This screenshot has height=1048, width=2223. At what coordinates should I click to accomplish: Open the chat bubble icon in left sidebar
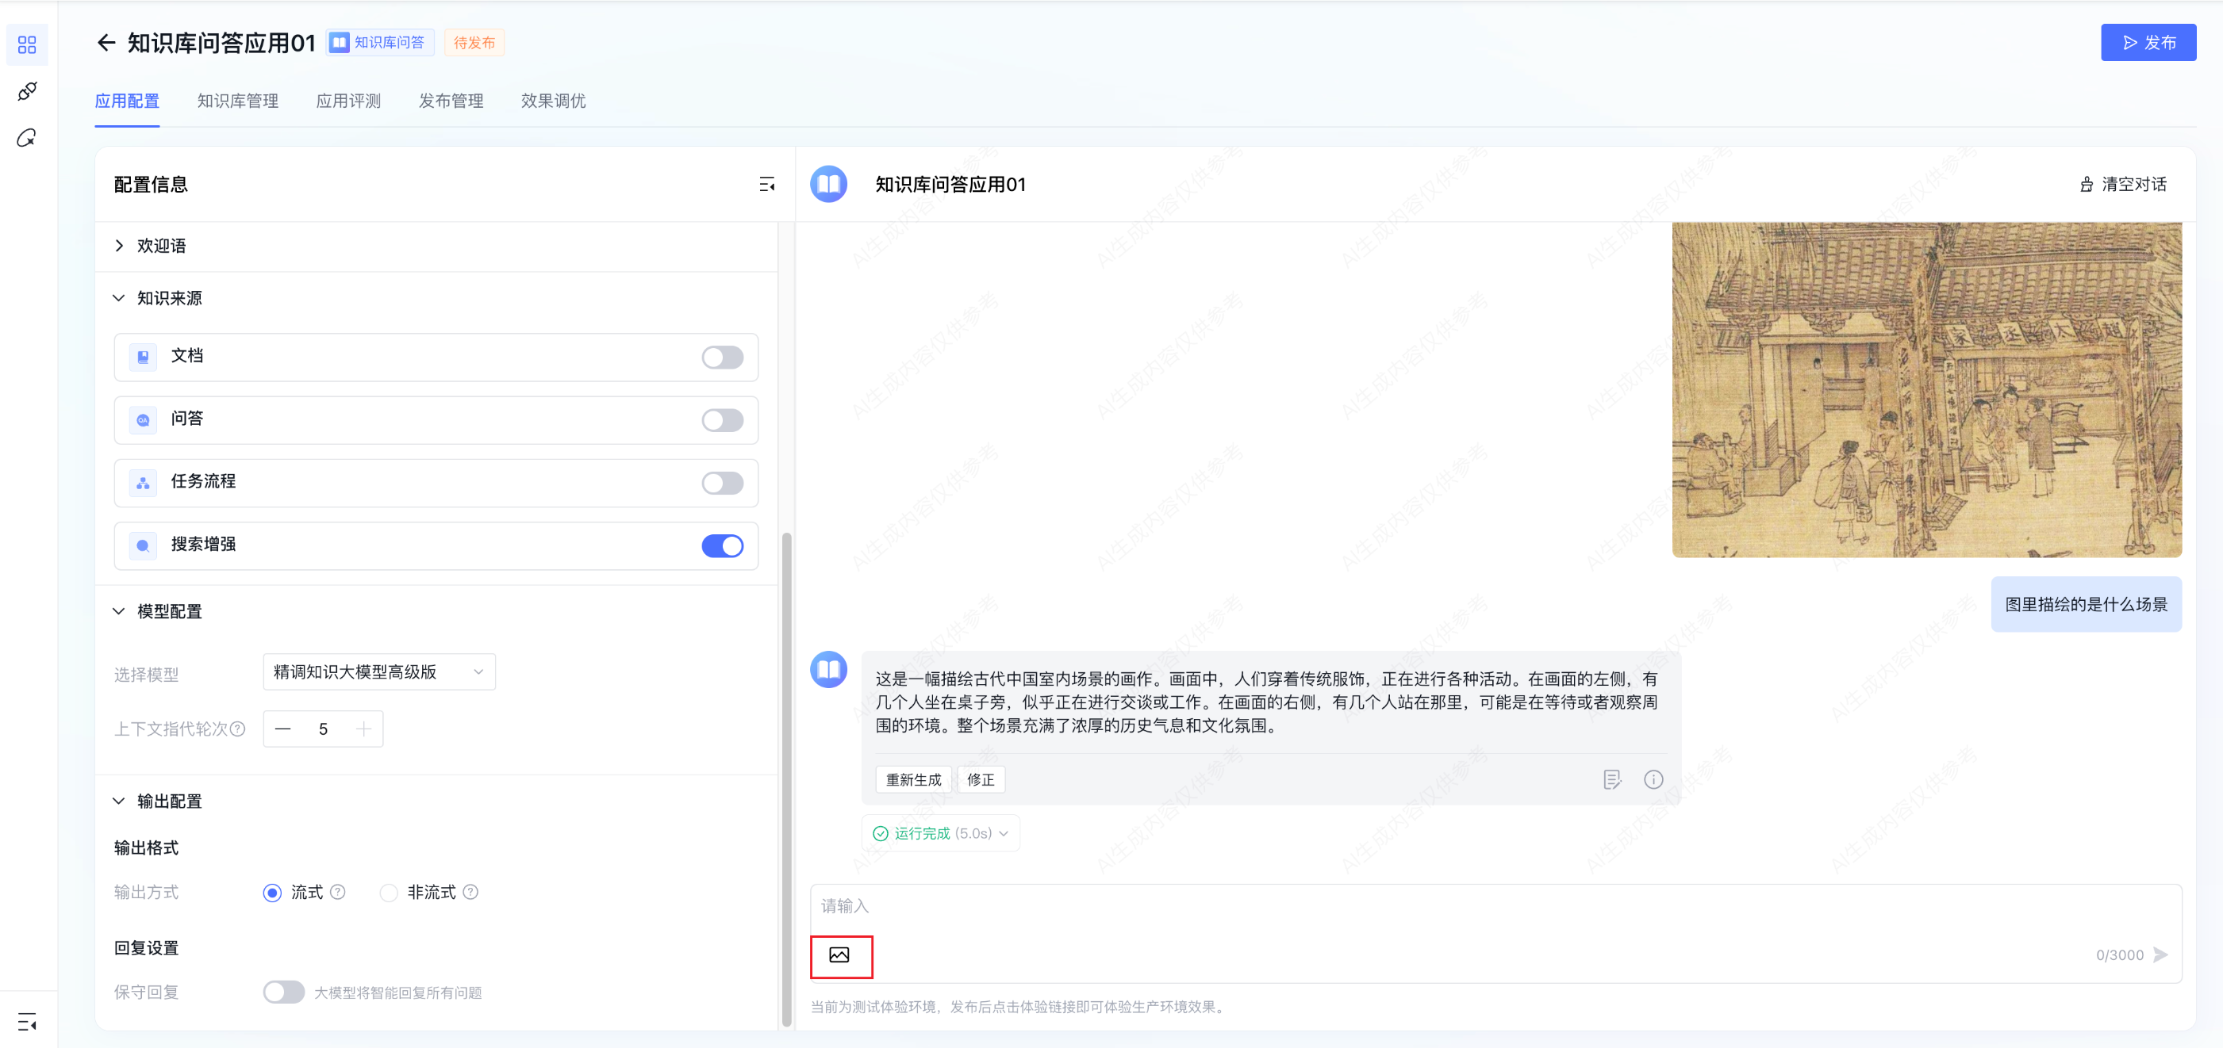pyautogui.click(x=27, y=138)
